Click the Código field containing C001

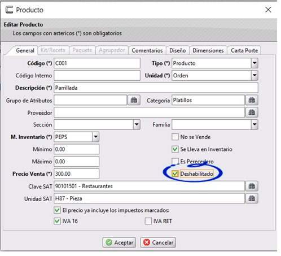pyautogui.click(x=97, y=63)
